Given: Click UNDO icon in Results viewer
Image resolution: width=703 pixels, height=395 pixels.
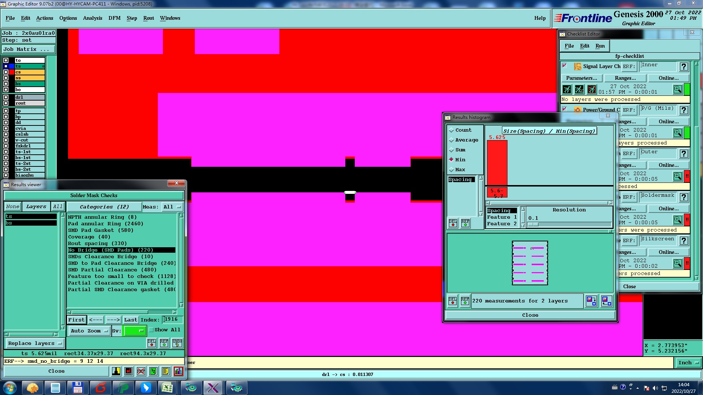Looking at the screenshot, I should (177, 343).
